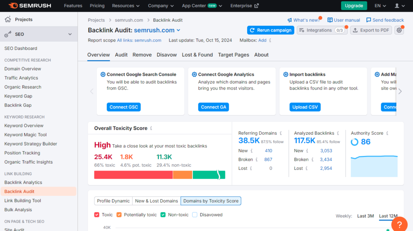The height and width of the screenshot is (231, 413).
Task: Click the info icon by Broken referring domains
Action: 257,159
